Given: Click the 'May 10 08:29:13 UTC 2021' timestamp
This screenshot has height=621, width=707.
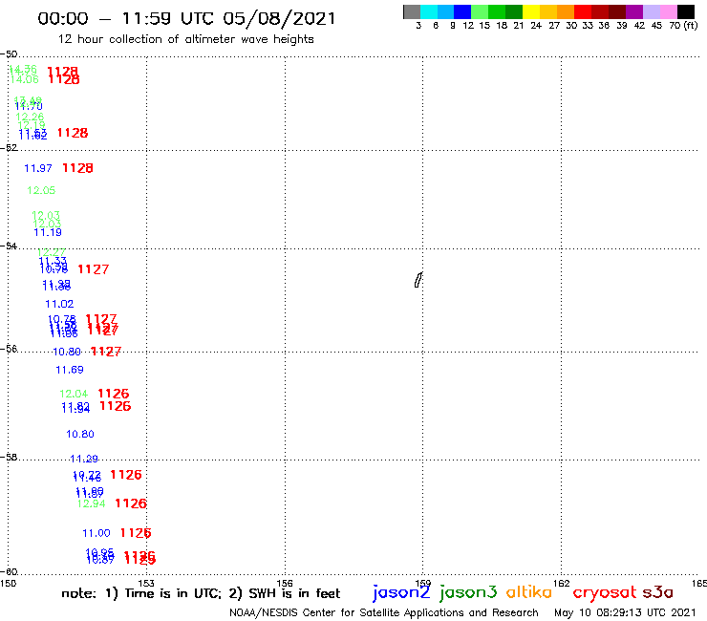Looking at the screenshot, I should (x=625, y=612).
